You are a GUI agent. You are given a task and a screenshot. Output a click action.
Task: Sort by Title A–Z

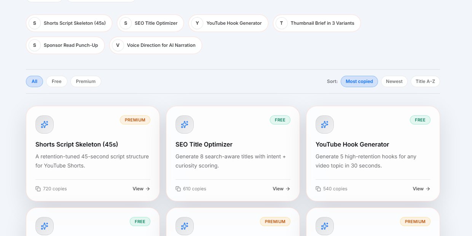point(426,81)
